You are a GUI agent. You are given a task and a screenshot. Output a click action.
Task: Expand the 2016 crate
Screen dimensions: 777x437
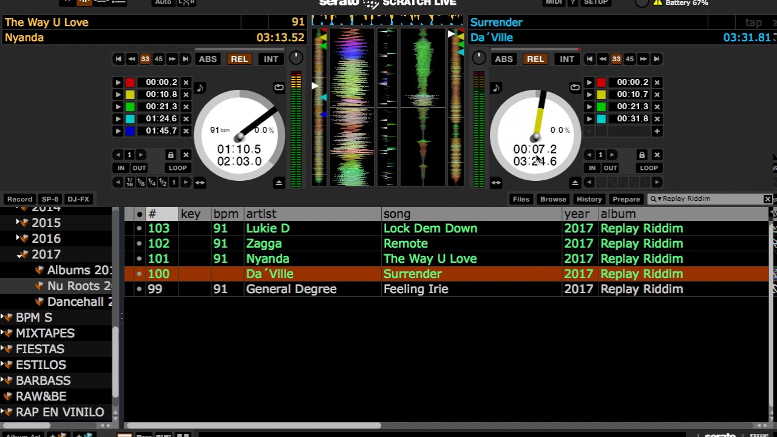click(x=18, y=239)
